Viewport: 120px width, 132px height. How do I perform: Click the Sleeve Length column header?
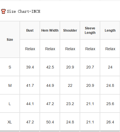click(x=90, y=31)
